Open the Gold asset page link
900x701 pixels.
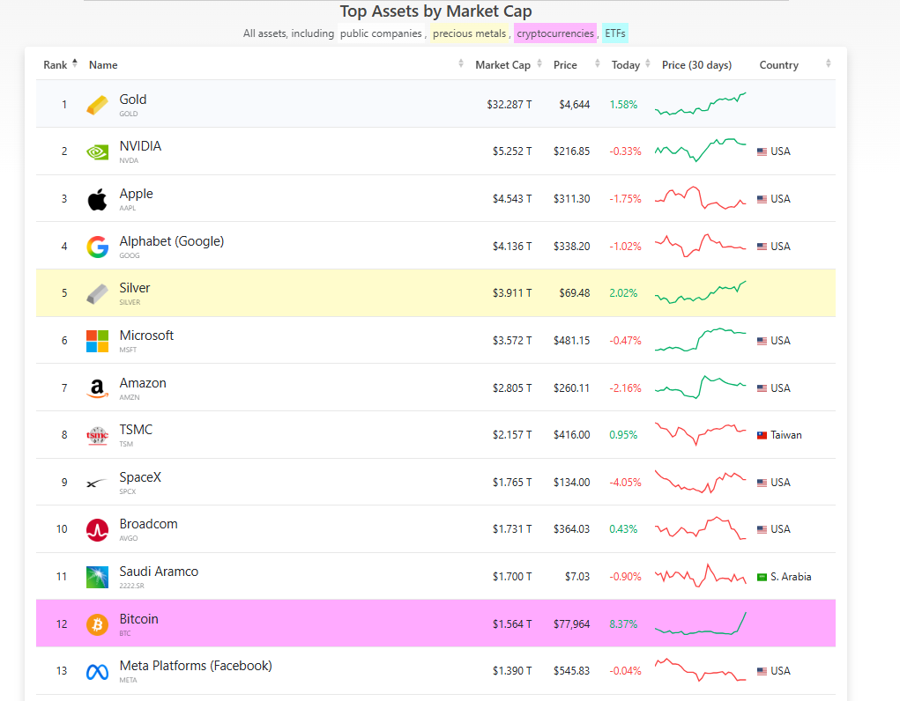point(132,100)
